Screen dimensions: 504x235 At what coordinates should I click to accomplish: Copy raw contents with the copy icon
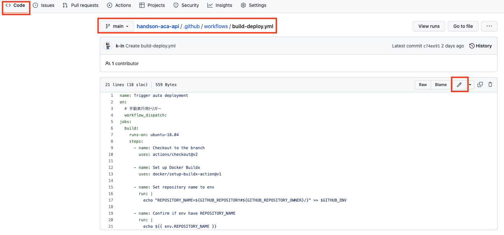coord(480,84)
